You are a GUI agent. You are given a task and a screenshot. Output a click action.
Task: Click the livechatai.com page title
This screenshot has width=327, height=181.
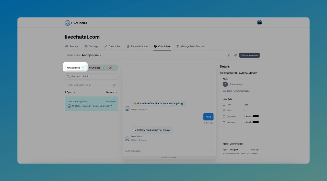82,37
